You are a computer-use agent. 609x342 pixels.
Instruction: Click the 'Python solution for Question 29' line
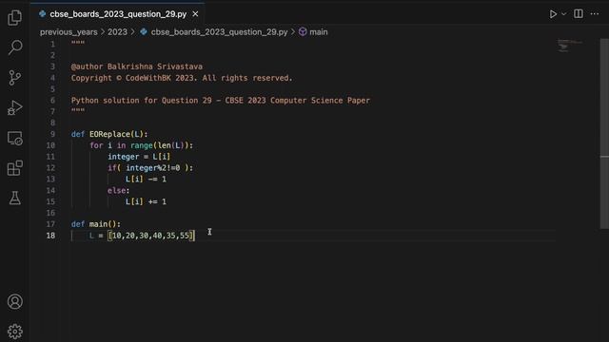tap(221, 101)
